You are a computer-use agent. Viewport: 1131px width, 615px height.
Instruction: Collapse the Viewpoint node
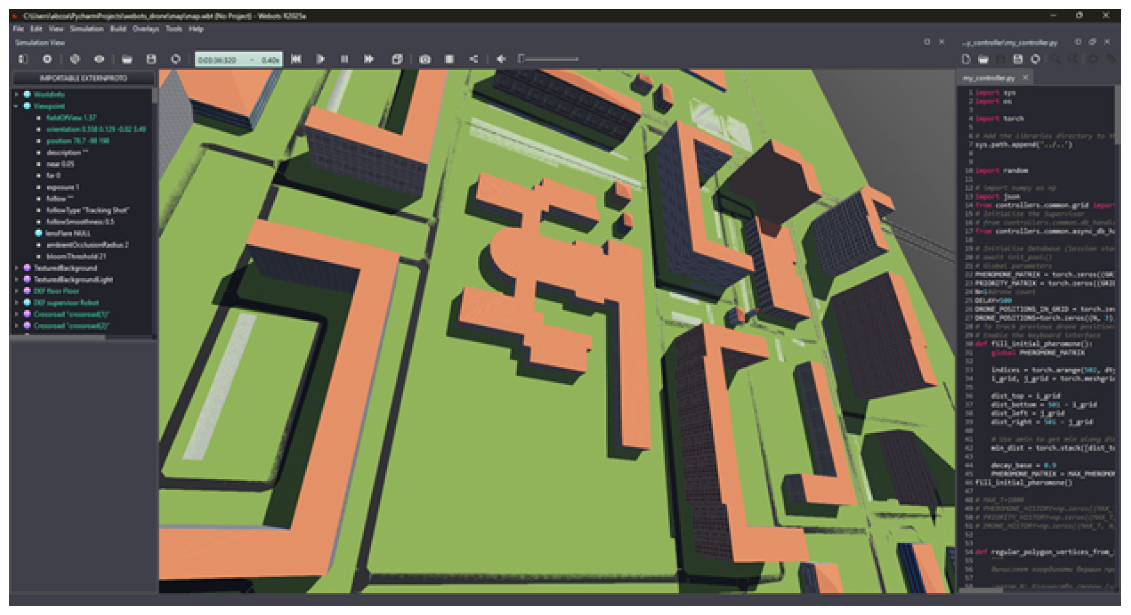pos(16,106)
